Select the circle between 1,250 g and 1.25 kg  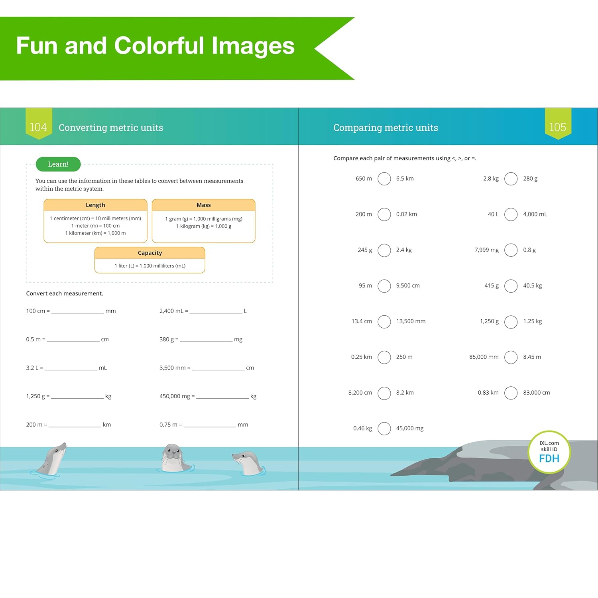coord(511,321)
